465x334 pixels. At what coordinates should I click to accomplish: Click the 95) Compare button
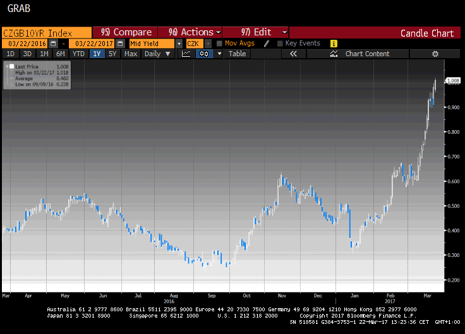coord(125,32)
